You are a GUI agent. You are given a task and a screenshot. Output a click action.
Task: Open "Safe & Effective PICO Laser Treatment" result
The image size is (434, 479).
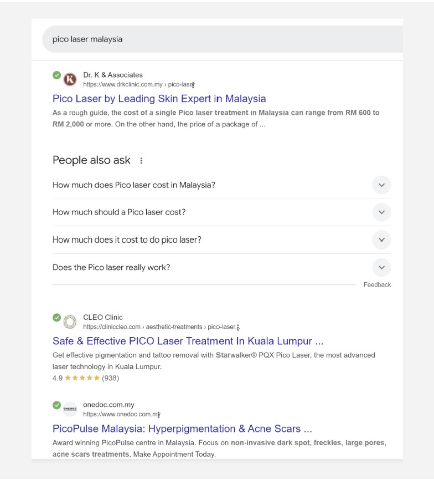(188, 341)
